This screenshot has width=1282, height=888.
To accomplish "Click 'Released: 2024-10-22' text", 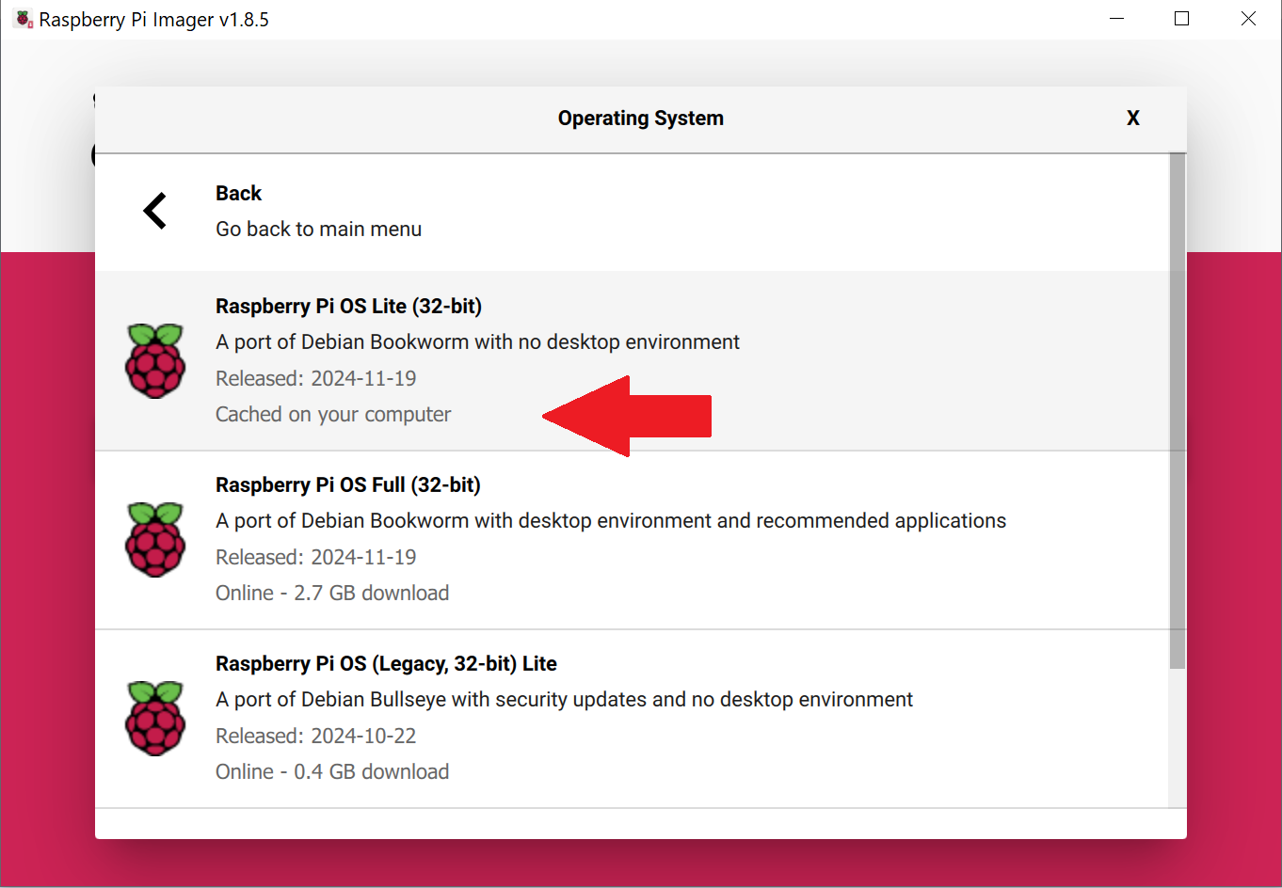I will (x=315, y=737).
